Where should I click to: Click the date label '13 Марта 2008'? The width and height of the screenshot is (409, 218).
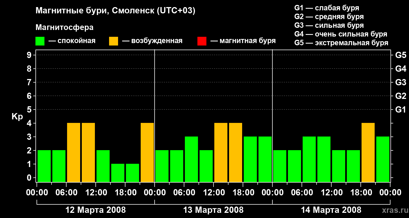(213, 210)
